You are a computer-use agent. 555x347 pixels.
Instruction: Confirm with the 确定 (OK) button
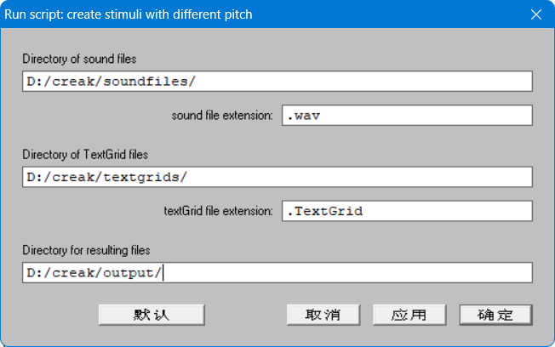point(495,315)
